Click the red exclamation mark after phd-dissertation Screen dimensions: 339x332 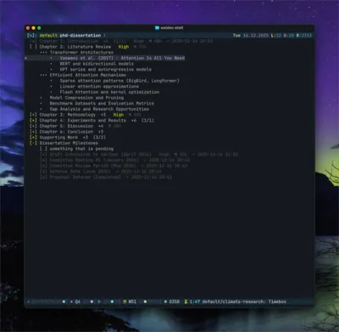click(104, 36)
